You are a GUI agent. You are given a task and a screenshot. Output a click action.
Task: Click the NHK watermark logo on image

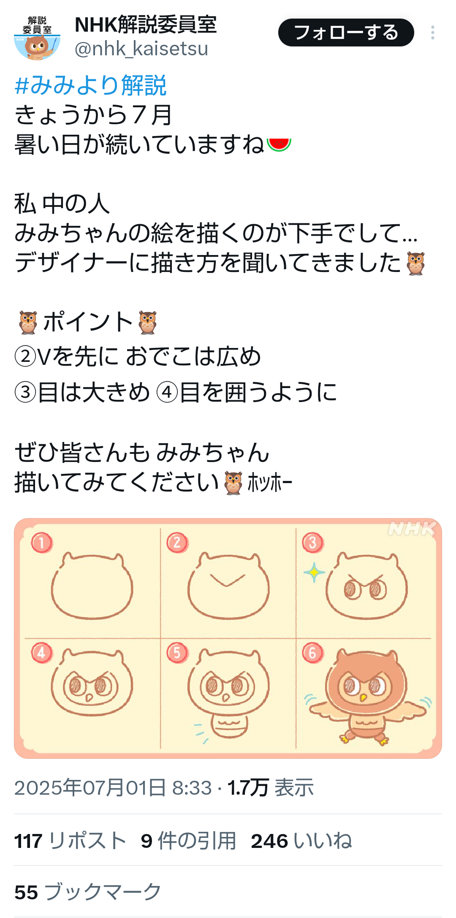tap(412, 528)
